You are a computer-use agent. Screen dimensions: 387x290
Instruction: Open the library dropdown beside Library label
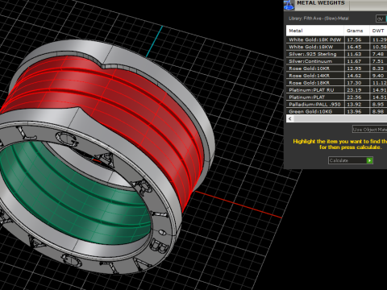point(381,19)
